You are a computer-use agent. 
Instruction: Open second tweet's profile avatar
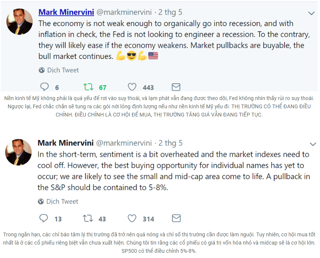point(19,152)
